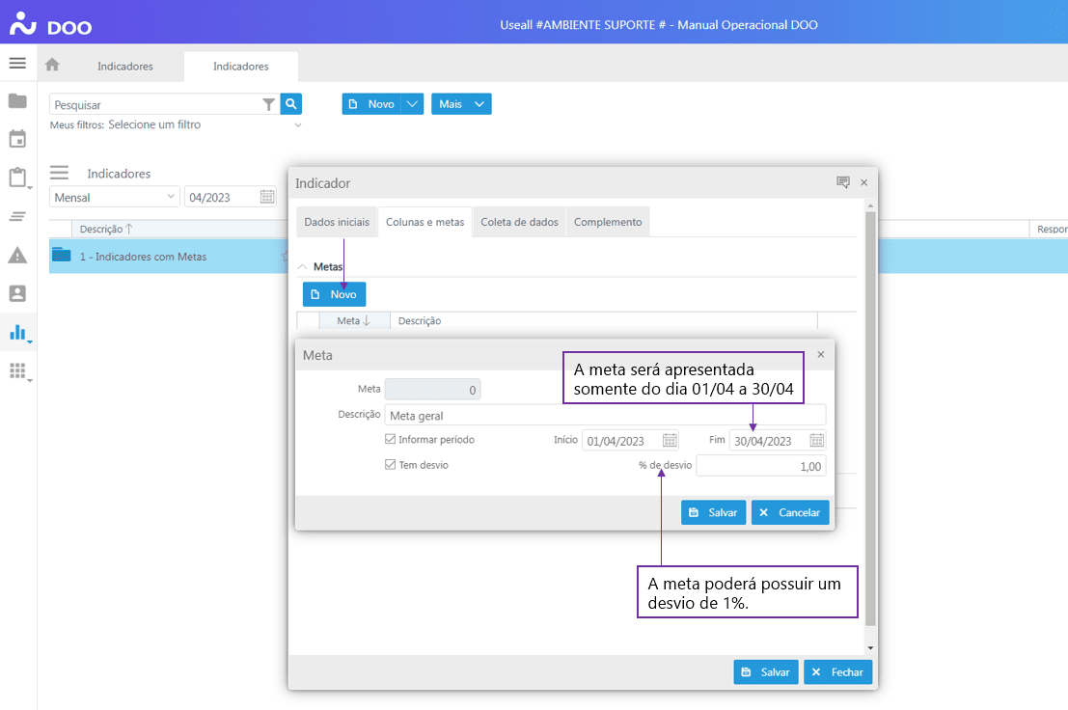Click the blue search magnifier button
This screenshot has width=1068, height=710.
point(291,104)
